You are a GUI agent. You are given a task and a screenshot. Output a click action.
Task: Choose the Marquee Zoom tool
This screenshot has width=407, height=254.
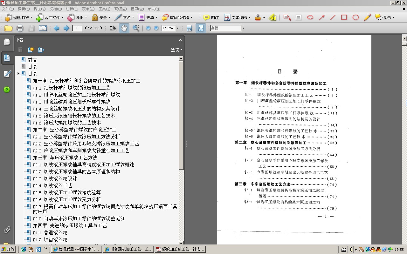tap(136, 28)
